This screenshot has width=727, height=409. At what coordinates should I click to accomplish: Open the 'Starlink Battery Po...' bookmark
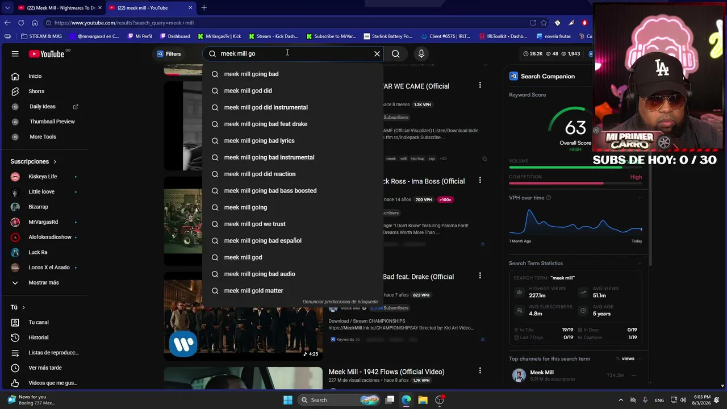(388, 36)
